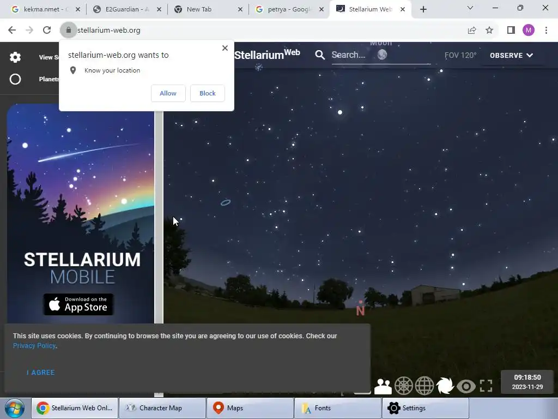Viewport: 558px width, 419px height.
Task: Open the date and time picker
Action: (x=527, y=382)
